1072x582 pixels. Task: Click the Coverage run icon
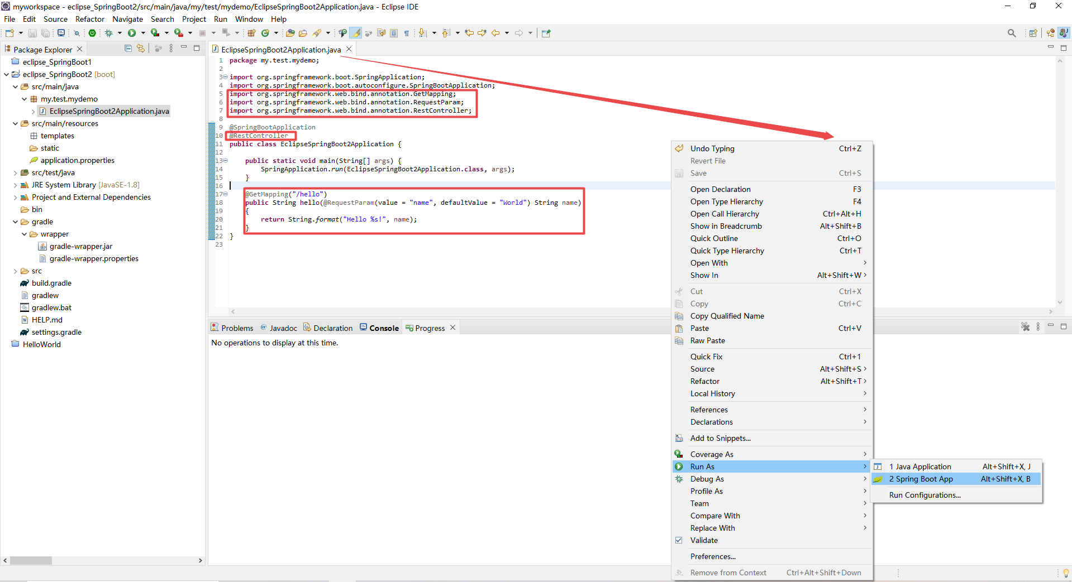pos(155,33)
